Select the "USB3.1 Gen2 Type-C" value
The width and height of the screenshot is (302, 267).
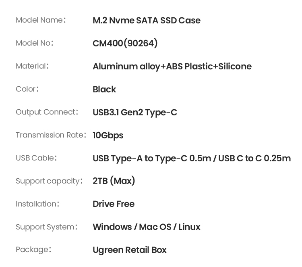coord(135,113)
